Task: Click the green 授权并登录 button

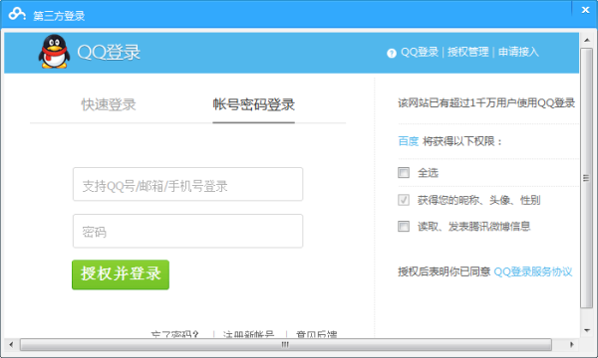Action: (x=121, y=274)
